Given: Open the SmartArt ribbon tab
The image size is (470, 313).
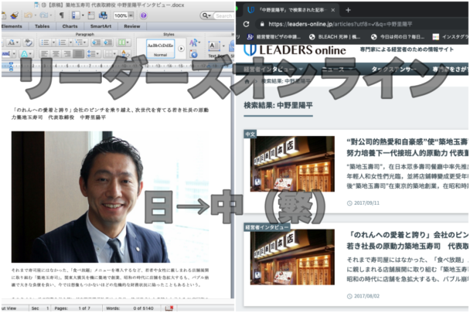Looking at the screenshot, I should pyautogui.click(x=100, y=26).
